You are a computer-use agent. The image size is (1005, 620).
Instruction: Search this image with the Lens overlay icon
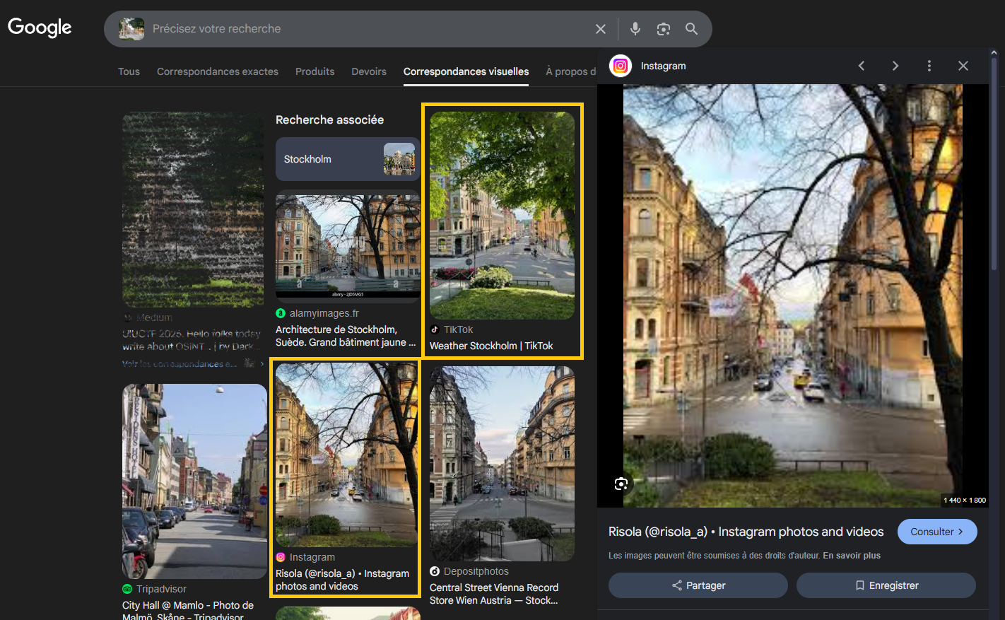pos(621,484)
